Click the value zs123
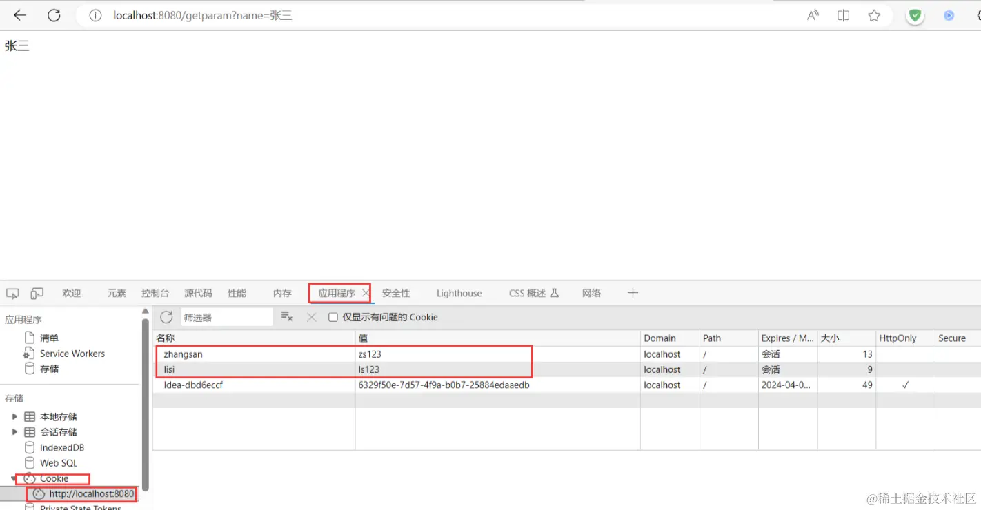 370,354
